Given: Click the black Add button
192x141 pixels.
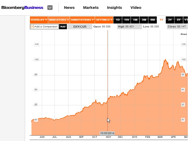Looking at the screenshot, I should [63, 27].
